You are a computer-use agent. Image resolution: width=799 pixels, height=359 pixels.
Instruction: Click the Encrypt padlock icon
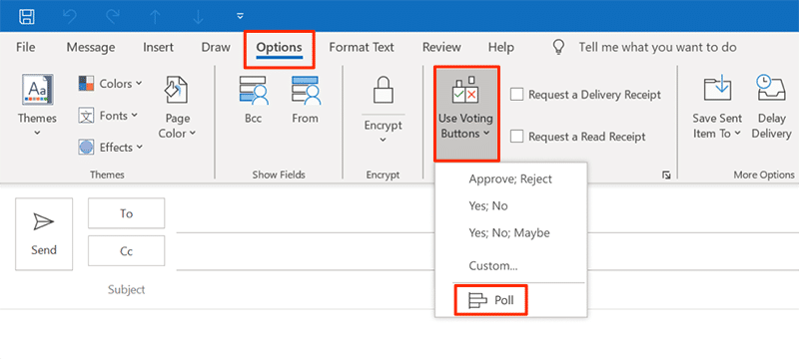(383, 90)
